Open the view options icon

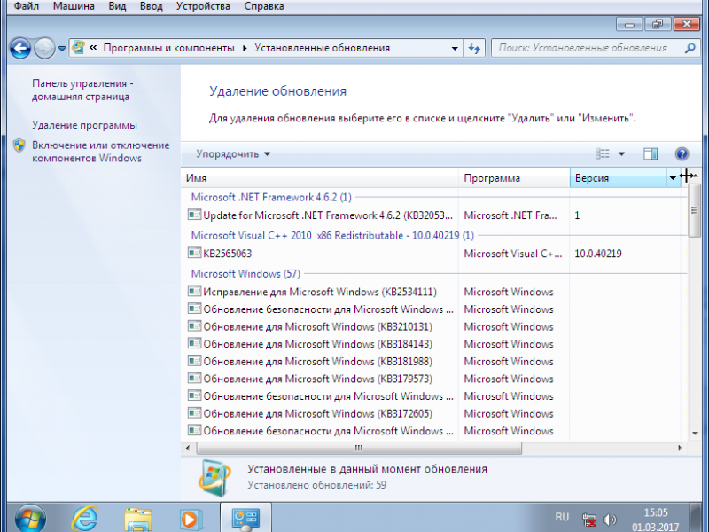pos(603,153)
